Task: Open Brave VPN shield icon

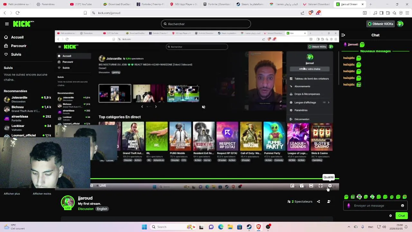Action: tap(401, 13)
